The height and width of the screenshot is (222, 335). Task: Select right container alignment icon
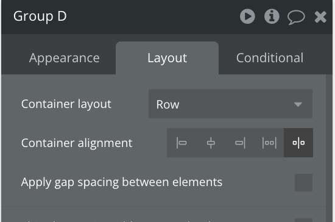click(240, 143)
